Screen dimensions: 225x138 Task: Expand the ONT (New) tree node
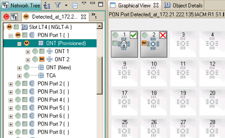(x=20, y=68)
